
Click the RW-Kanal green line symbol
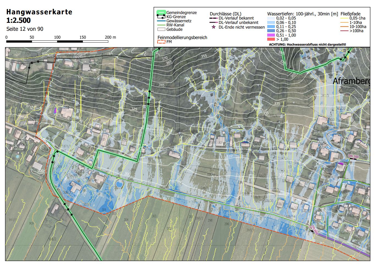coord(161,25)
